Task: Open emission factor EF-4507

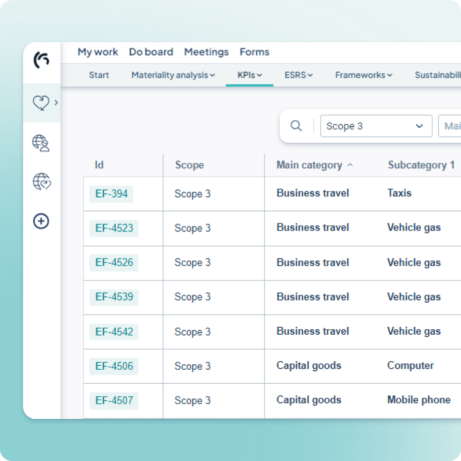Action: (114, 401)
